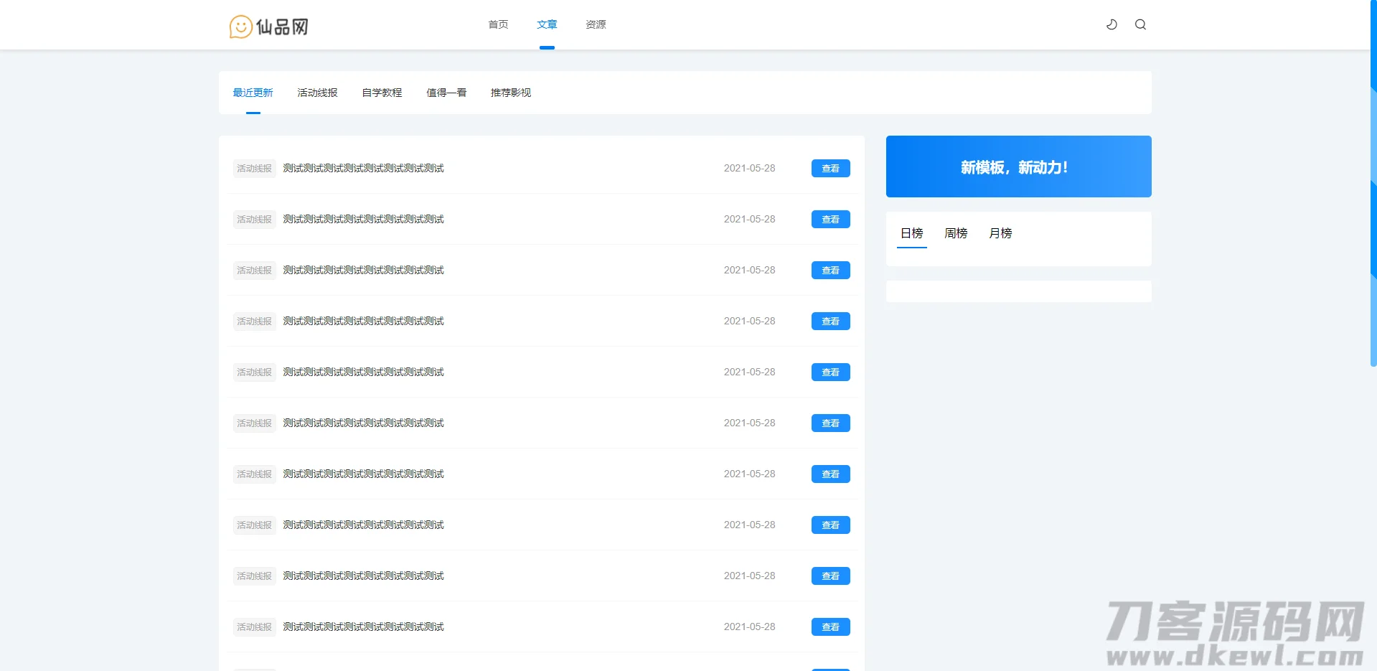Open the 资源 menu item

coord(595,24)
